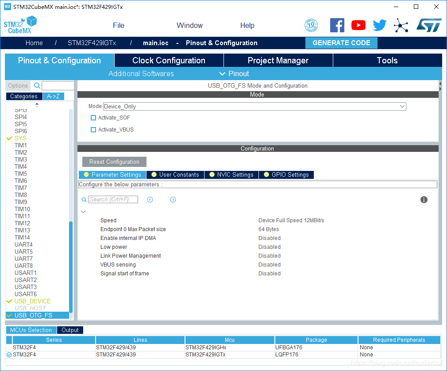Enable the Activate_SOF checkbox
The image size is (447, 371).
(x=93, y=118)
